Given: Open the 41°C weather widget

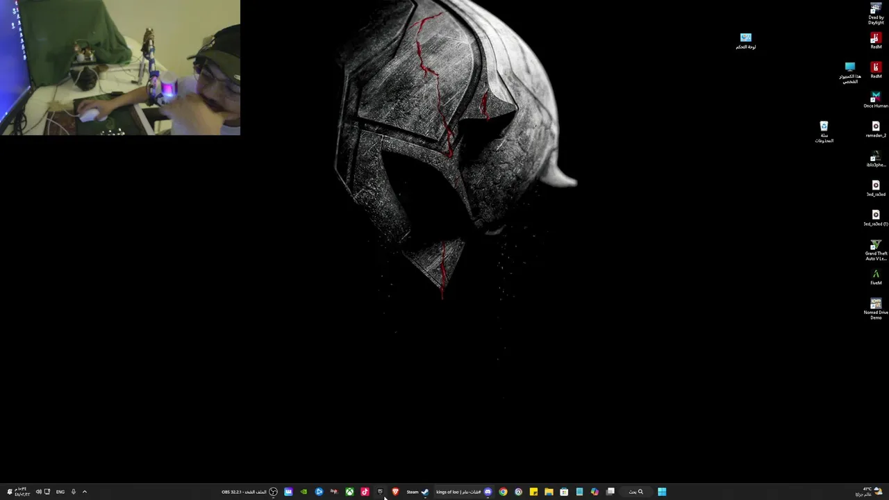Looking at the screenshot, I should click(x=868, y=492).
